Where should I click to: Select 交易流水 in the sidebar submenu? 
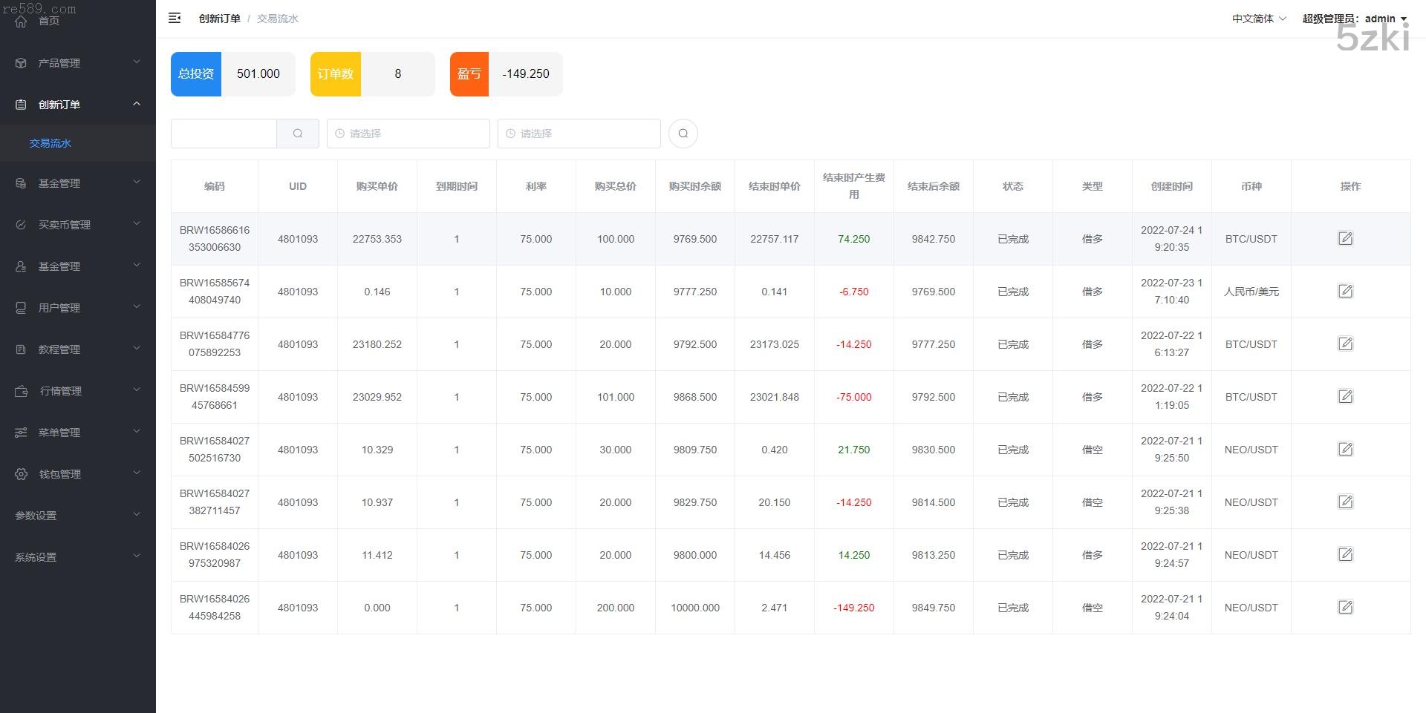(x=51, y=143)
